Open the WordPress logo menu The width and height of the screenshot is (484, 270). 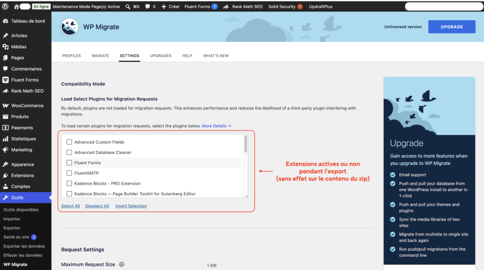pyautogui.click(x=5, y=7)
